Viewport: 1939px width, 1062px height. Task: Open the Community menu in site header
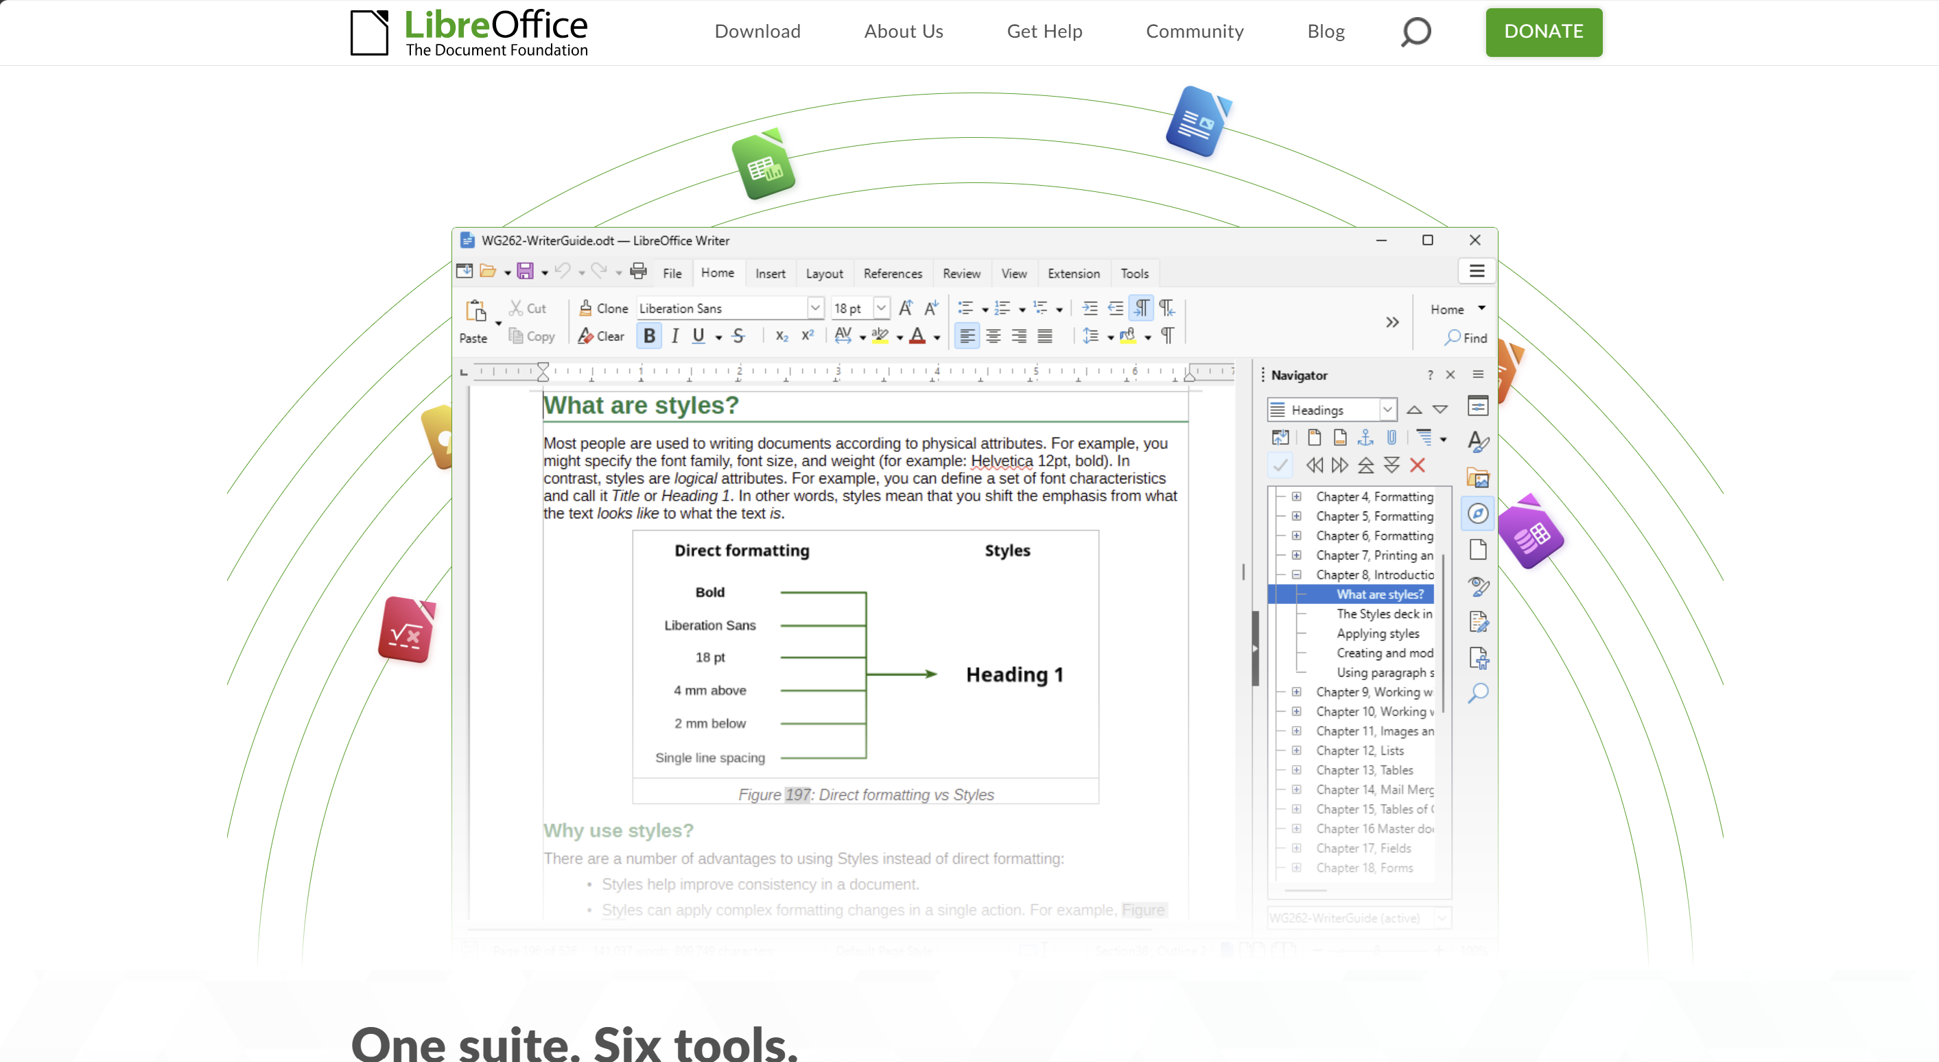[x=1195, y=32]
